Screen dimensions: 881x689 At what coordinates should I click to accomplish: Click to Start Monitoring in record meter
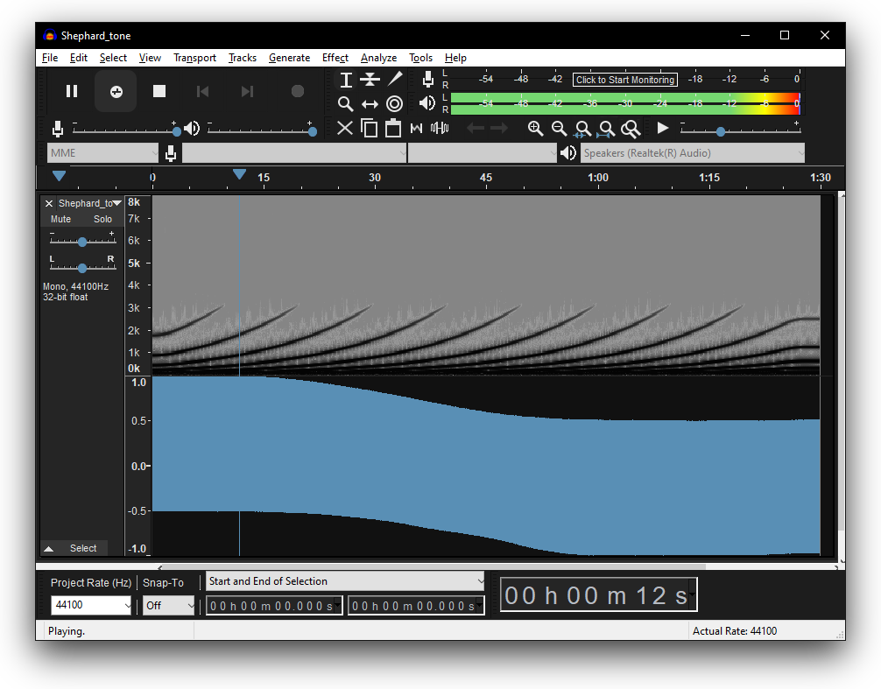pyautogui.click(x=624, y=80)
